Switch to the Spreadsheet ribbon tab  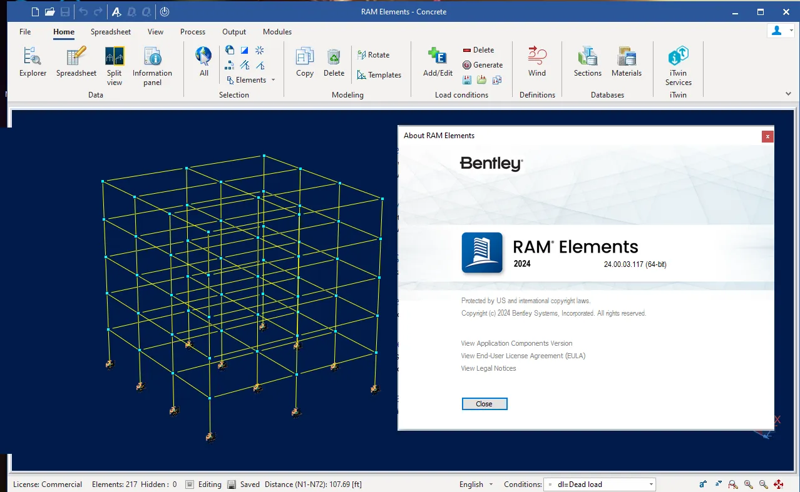coord(111,32)
